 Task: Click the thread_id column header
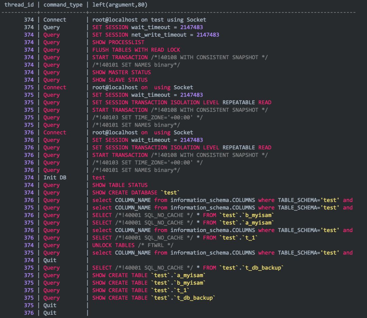pyautogui.click(x=19, y=5)
